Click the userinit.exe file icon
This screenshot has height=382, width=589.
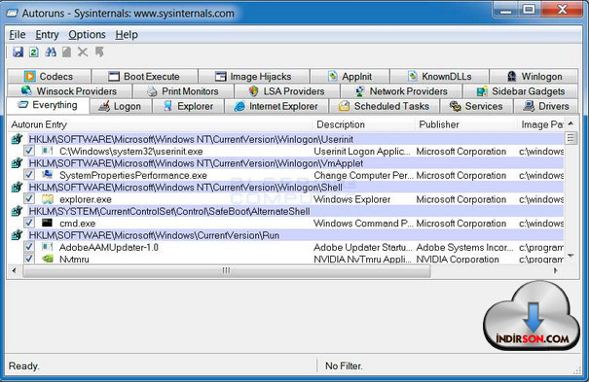click(x=48, y=151)
